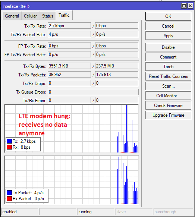Screen dimensions: 195x217
Task: Start a network Scan
Action: [168, 86]
